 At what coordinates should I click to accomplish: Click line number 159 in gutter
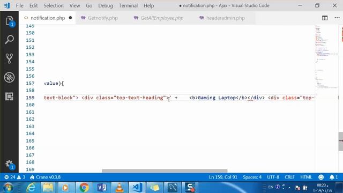tap(30, 98)
